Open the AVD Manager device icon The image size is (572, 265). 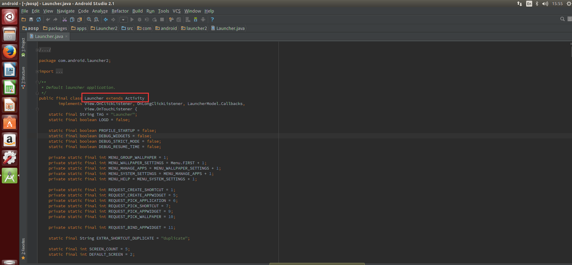tap(188, 19)
